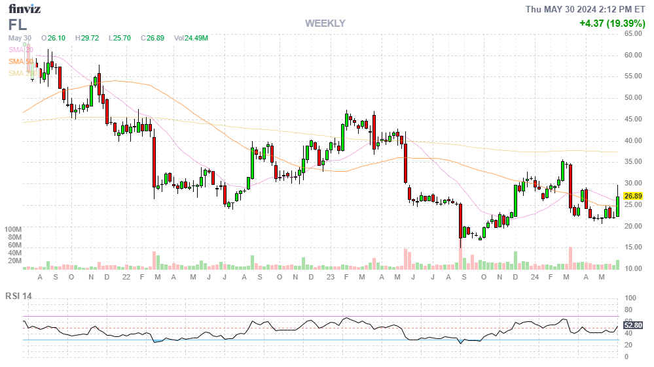Click the FL ticker symbol
This screenshot has width=654, height=367.
pyautogui.click(x=18, y=25)
